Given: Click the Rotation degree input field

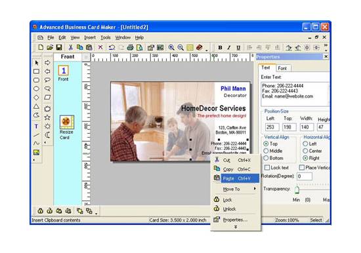Looking at the screenshot, I should click(305, 176).
